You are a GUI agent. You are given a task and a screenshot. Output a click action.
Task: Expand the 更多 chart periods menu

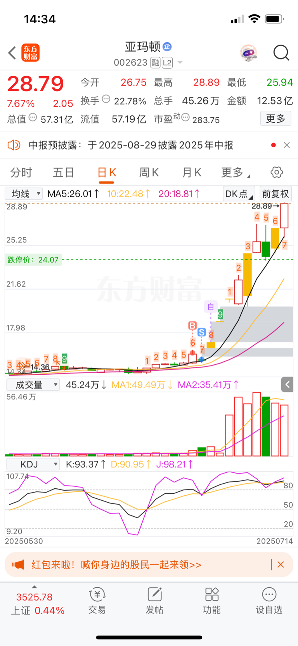coord(235,172)
